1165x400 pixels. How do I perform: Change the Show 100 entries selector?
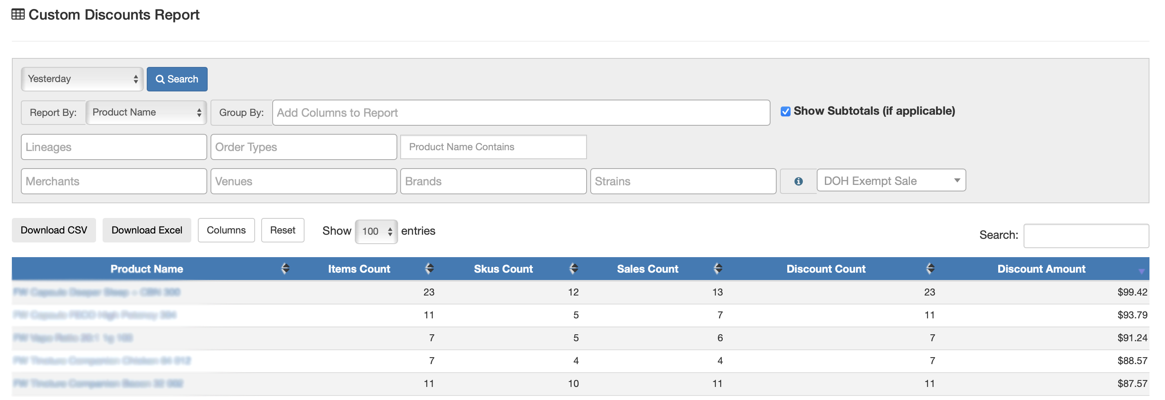pos(376,231)
